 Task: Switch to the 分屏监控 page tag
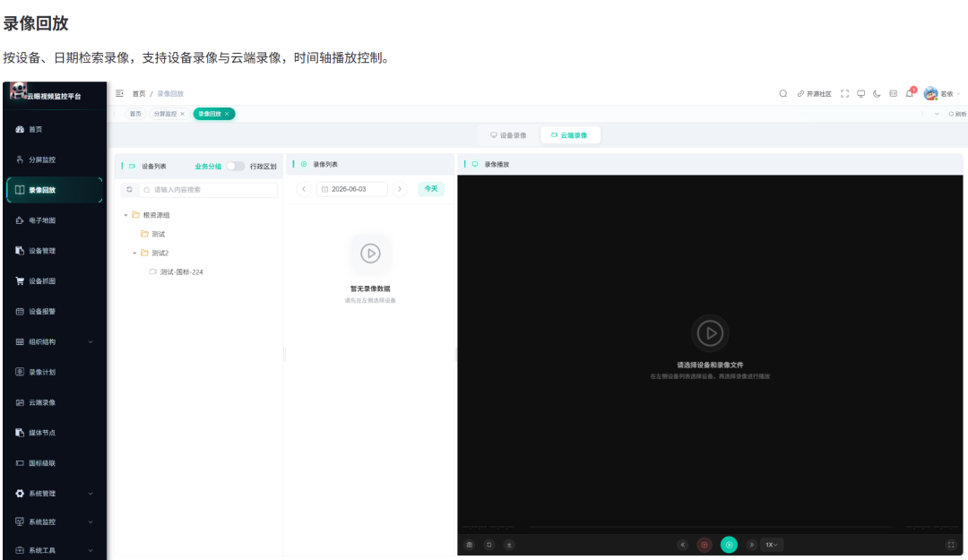(165, 114)
